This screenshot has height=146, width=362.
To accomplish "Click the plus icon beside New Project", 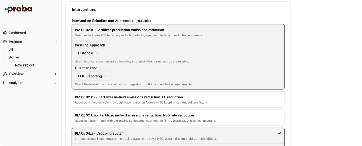I will [x=11, y=65].
